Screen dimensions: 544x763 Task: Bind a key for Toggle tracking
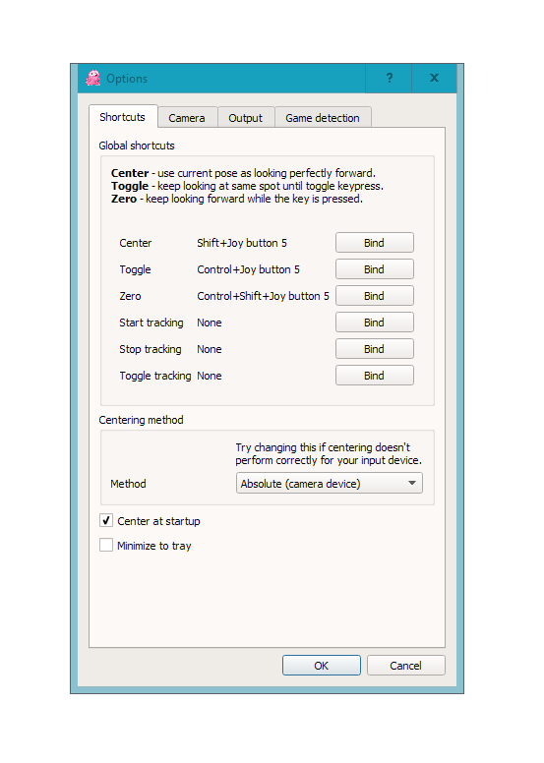375,376
